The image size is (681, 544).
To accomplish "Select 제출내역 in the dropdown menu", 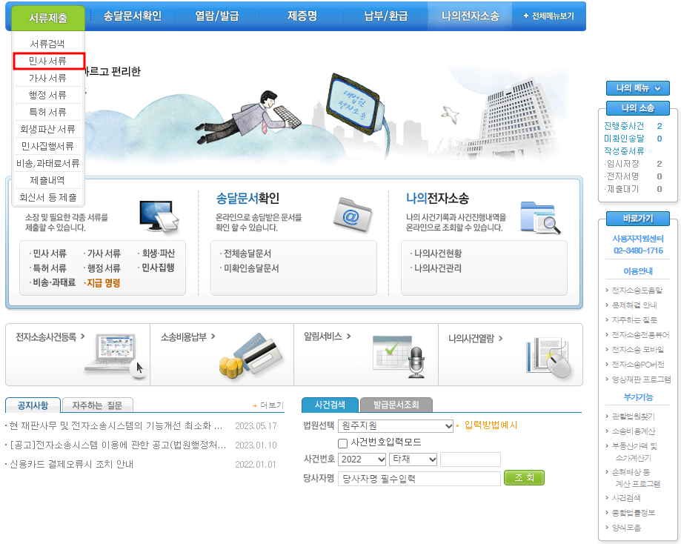I will coord(47,180).
